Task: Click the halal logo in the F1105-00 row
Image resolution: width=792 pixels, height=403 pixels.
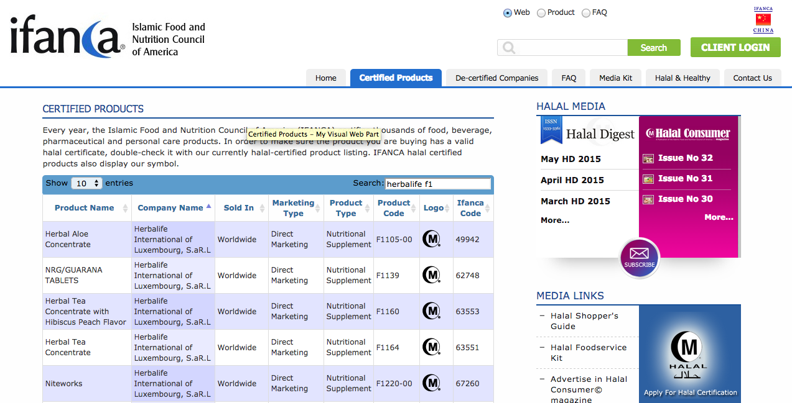Action: [431, 239]
